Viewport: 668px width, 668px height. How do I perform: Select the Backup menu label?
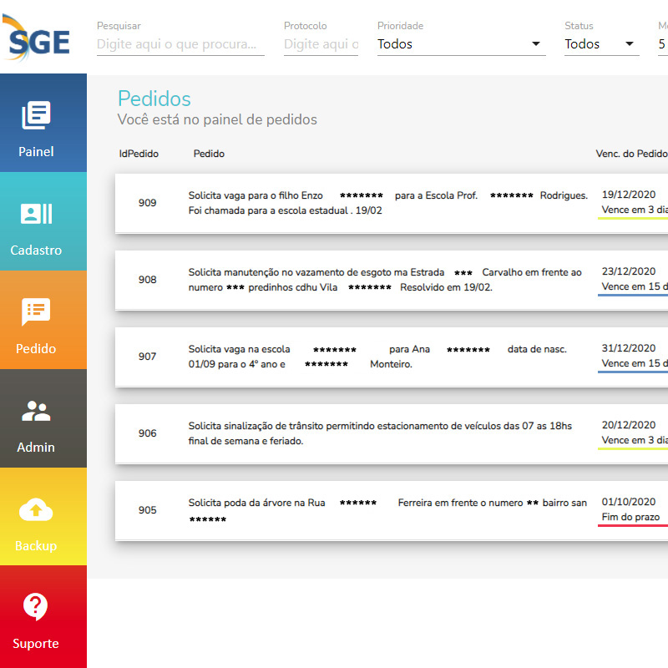36,545
